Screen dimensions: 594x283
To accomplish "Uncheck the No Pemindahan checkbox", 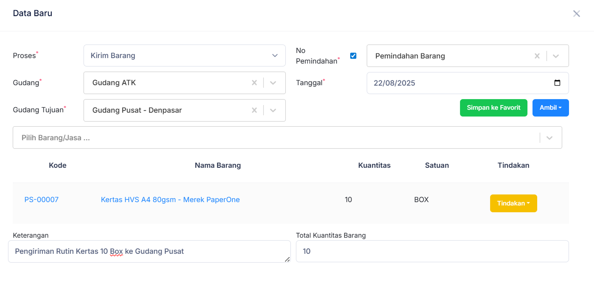I will coord(353,56).
